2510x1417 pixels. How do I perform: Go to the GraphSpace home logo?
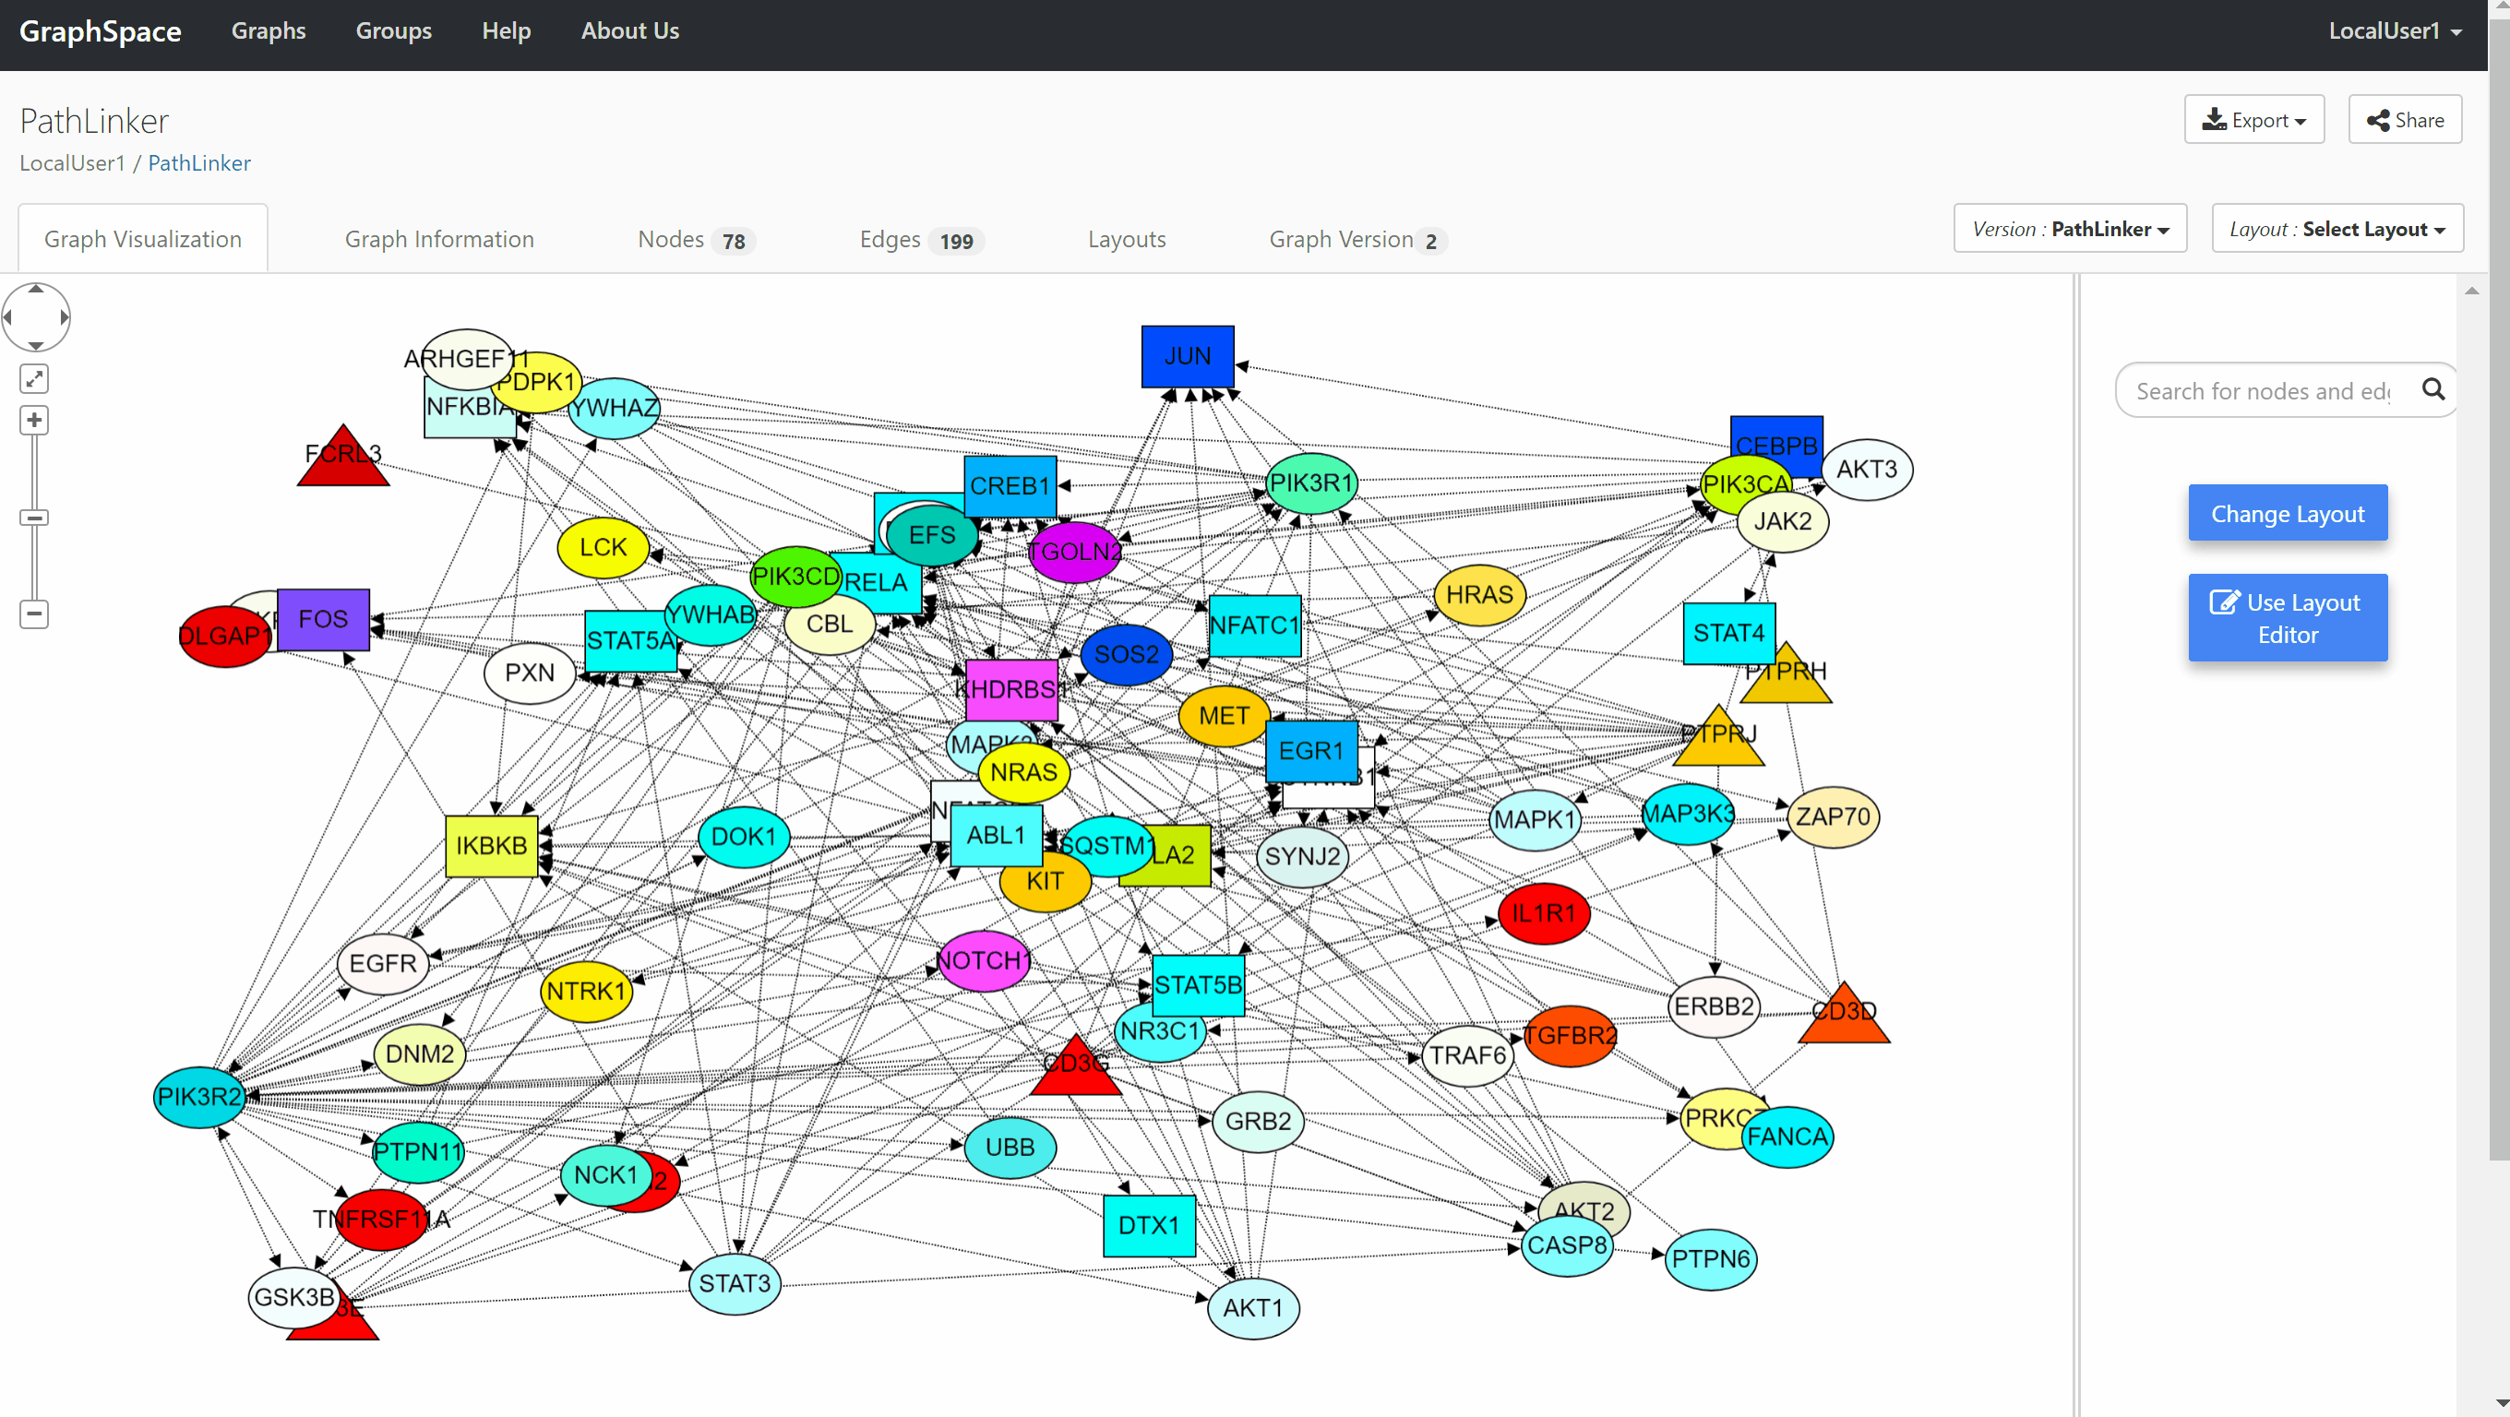click(x=101, y=31)
